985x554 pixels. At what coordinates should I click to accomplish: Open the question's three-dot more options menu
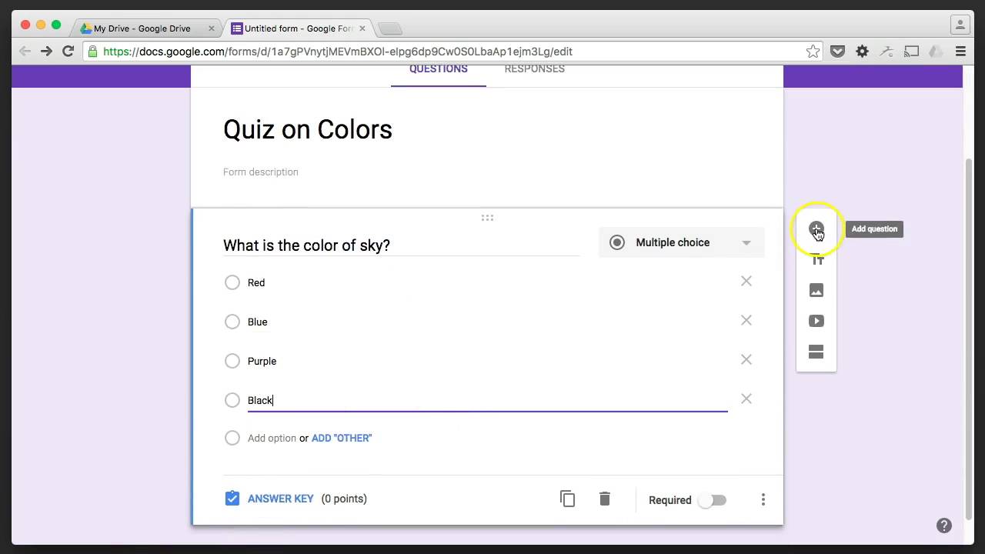(763, 500)
